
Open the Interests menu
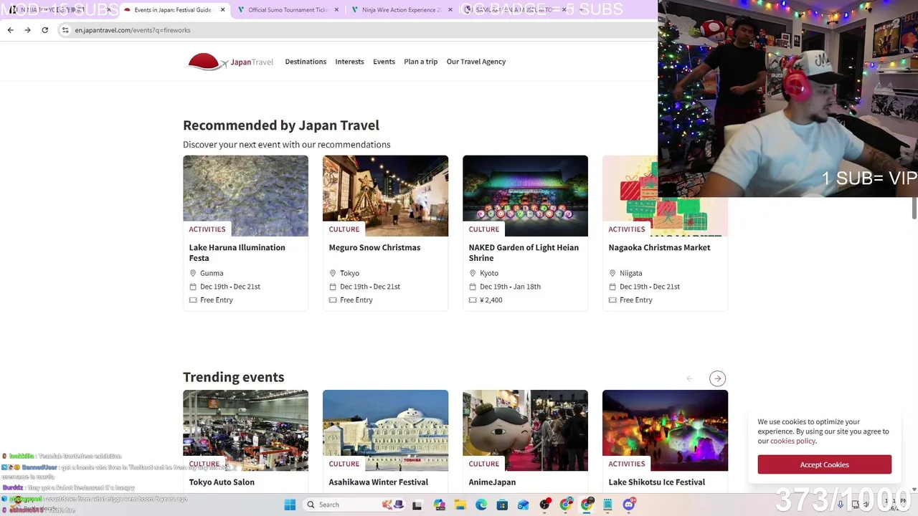pyautogui.click(x=349, y=62)
